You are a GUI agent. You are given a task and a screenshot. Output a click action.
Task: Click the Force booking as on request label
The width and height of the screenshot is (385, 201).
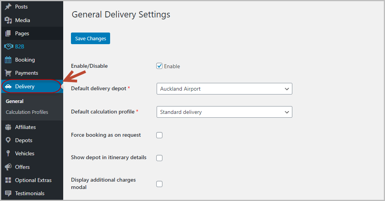tap(106, 135)
